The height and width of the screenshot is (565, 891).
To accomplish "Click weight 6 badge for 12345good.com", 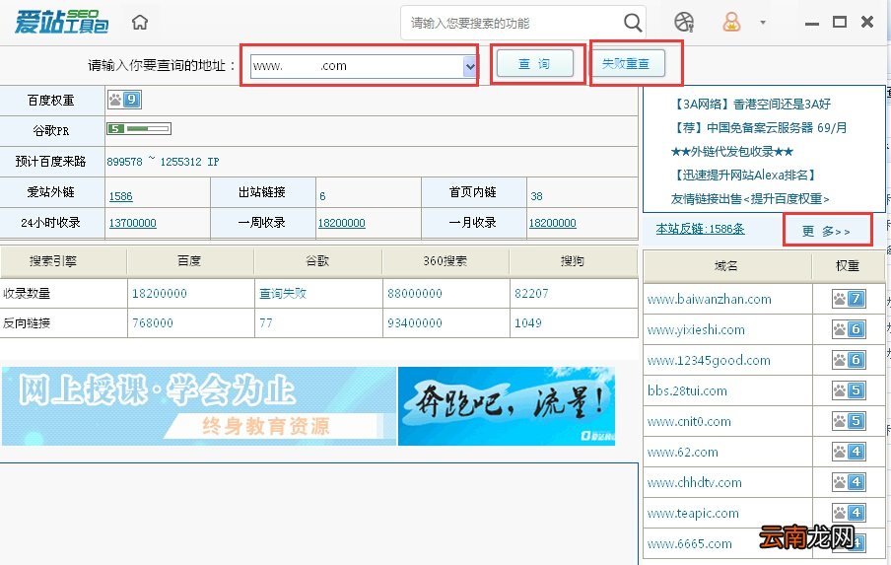I will (x=849, y=360).
